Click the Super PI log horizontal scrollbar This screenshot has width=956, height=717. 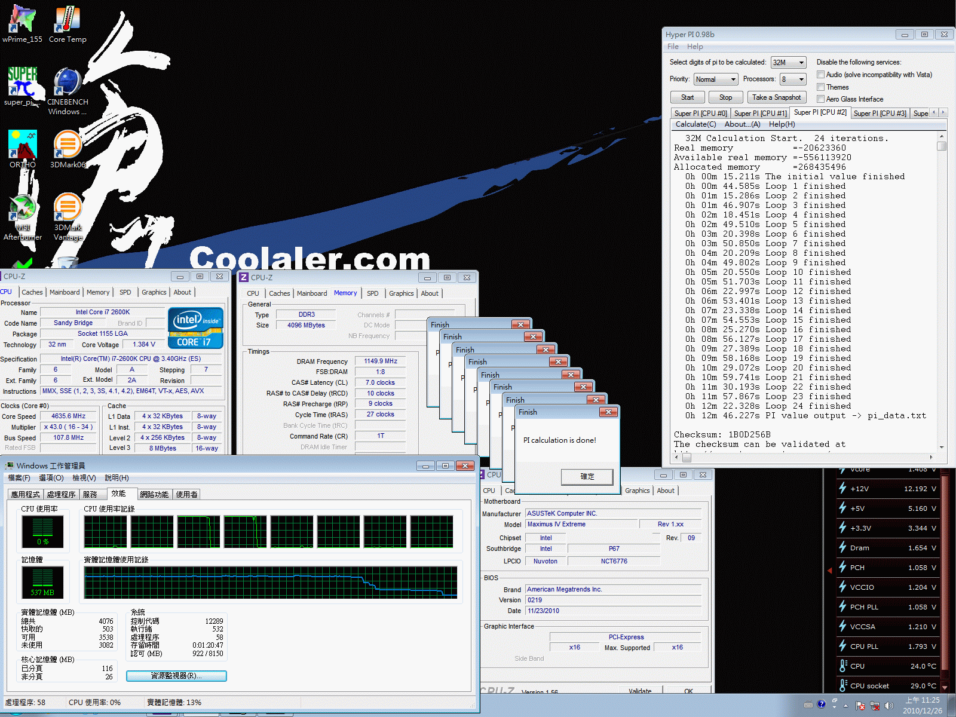(x=805, y=458)
